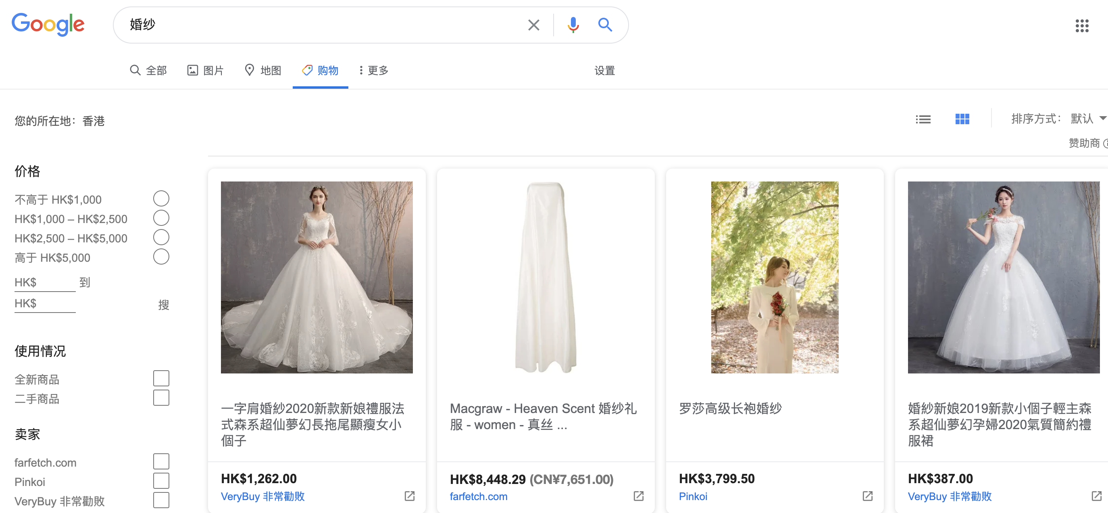Open the Google apps grid
The width and height of the screenshot is (1108, 513).
(x=1082, y=26)
